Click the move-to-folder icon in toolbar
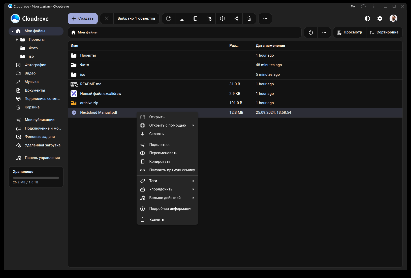 point(209,19)
